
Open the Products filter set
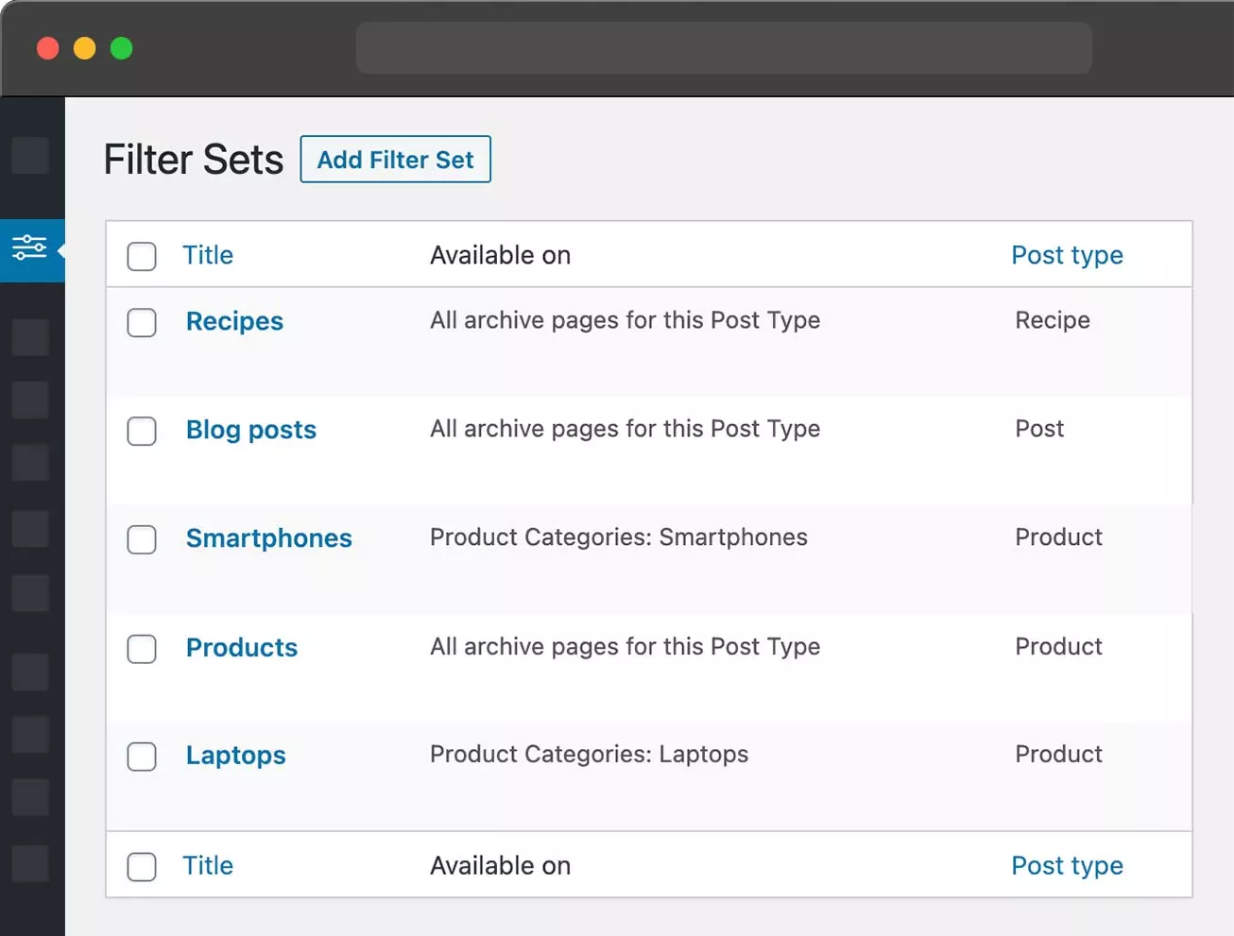point(242,647)
